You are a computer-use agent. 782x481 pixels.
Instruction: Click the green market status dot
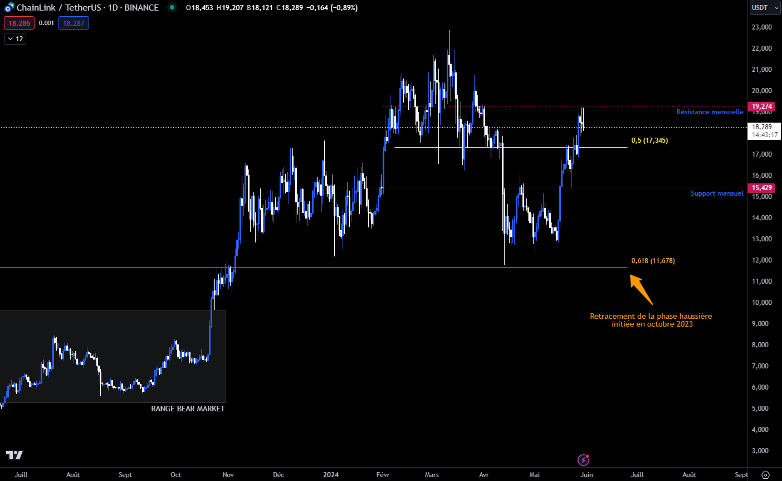click(173, 8)
